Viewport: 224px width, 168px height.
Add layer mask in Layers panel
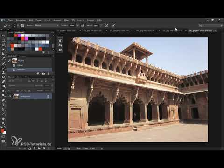(x=30, y=149)
